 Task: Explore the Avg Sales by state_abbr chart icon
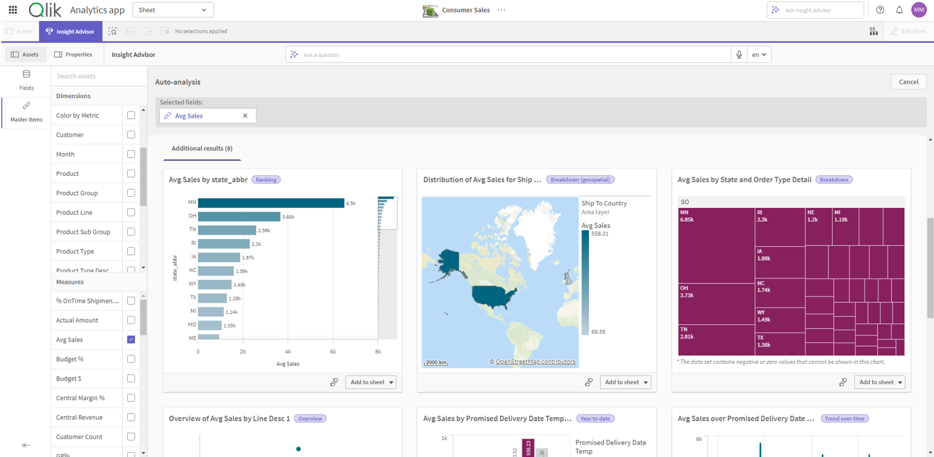334,382
